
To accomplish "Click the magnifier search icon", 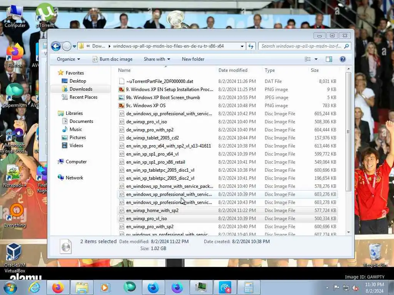I will (x=347, y=46).
